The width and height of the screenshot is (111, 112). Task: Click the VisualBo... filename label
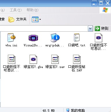33,45
